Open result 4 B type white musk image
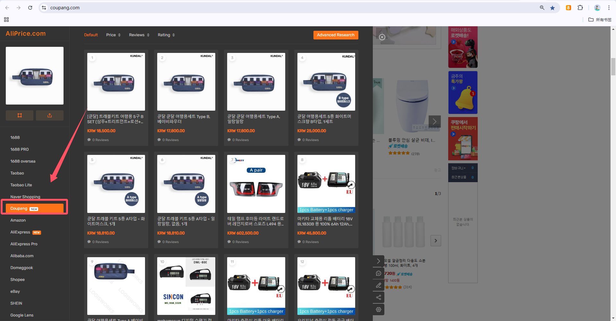Screen dimensions: 616x321 tap(326, 82)
